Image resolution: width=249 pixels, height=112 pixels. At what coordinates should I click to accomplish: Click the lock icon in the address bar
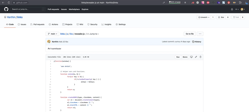[14, 2]
